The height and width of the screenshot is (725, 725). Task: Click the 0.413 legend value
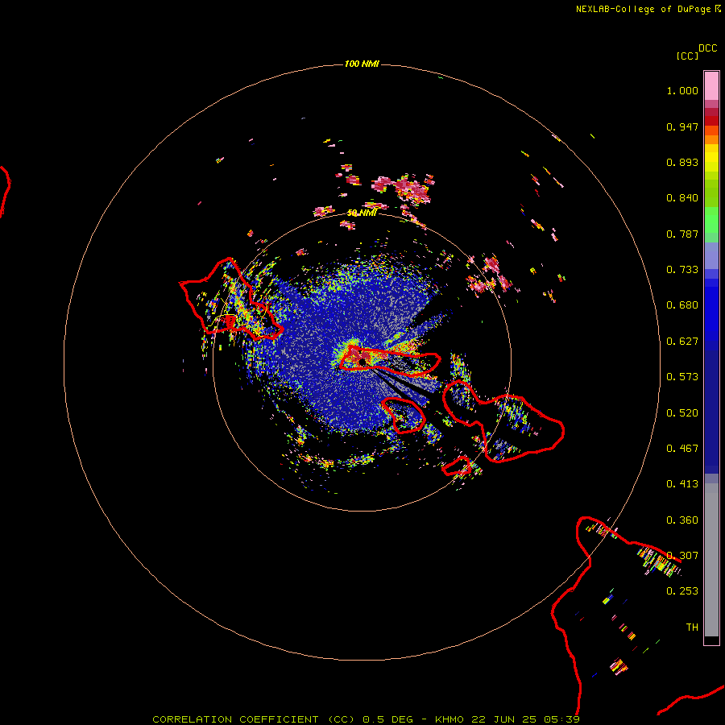(x=682, y=484)
